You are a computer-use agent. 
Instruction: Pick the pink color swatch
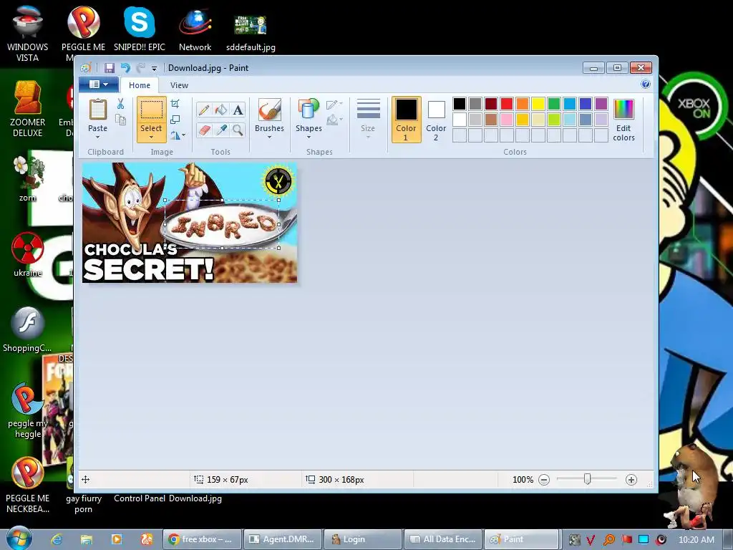coord(506,120)
